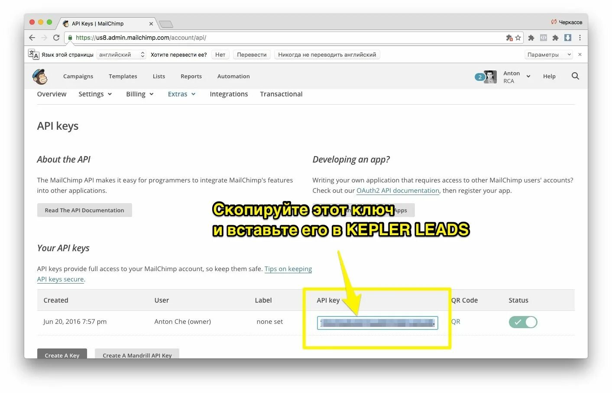Screen dimensions: 612x393
Task: Click the Перевести button
Action: 252,54
